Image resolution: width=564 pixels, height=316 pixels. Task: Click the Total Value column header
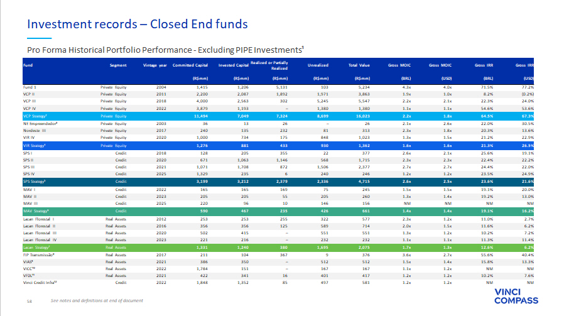click(359, 65)
